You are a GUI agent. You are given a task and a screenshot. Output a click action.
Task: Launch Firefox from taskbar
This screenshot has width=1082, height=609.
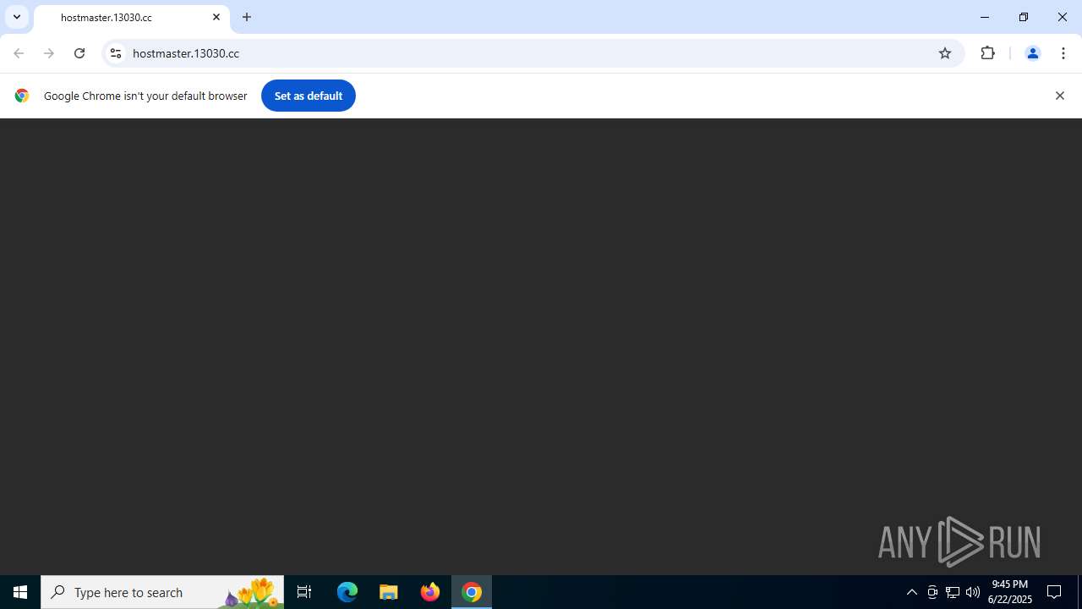pyautogui.click(x=430, y=592)
